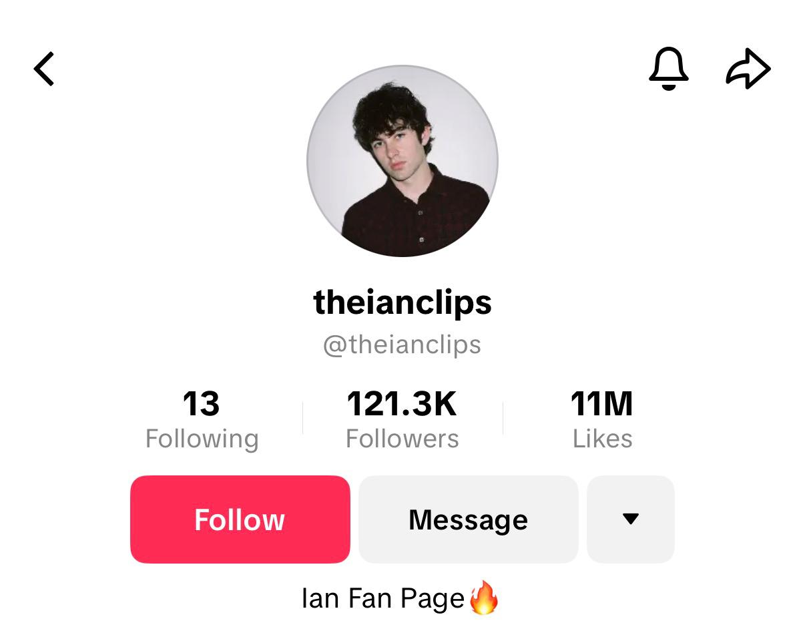Image resolution: width=805 pixels, height=641 pixels.
Task: Tap the fire emoji in the bio
Action: 484,597
